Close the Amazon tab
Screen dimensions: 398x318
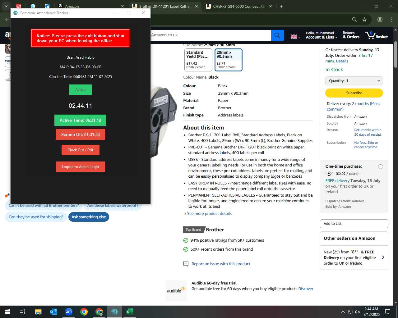coord(123,6)
